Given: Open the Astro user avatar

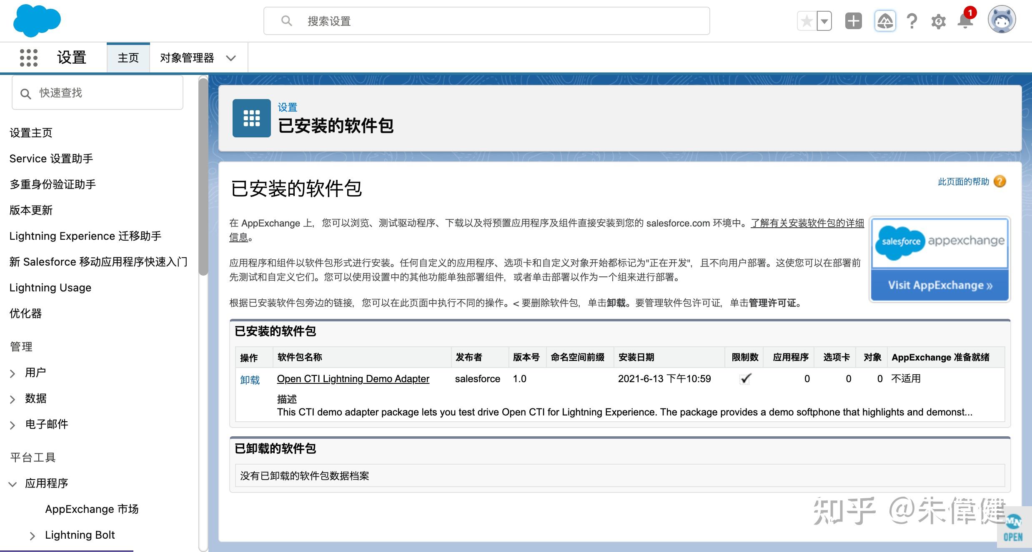Looking at the screenshot, I should (1003, 19).
